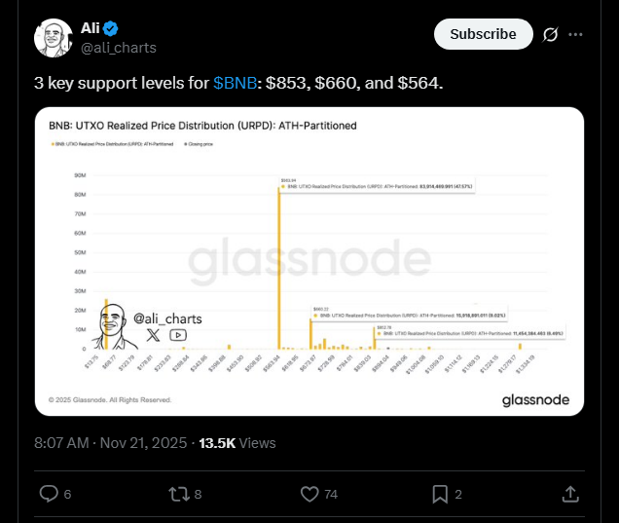Click the tallest orange bar in the chart
Image resolution: width=619 pixels, height=523 pixels.
click(x=279, y=263)
